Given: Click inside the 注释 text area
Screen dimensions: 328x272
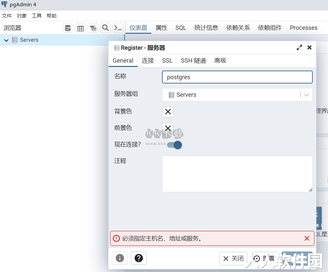Looking at the screenshot, I should (237, 174).
